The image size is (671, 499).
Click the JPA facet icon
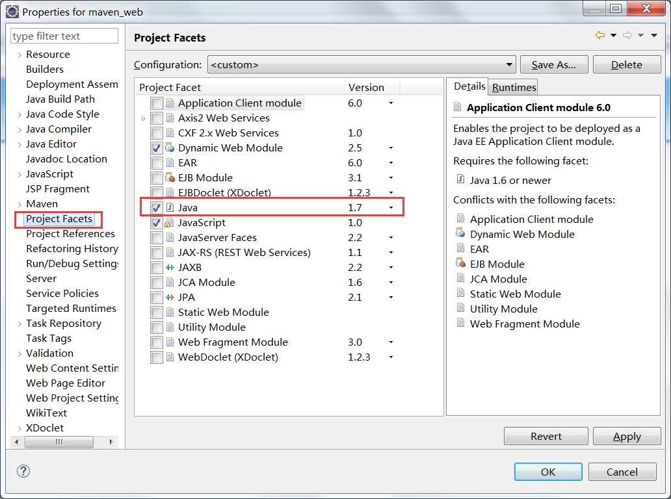(x=170, y=298)
